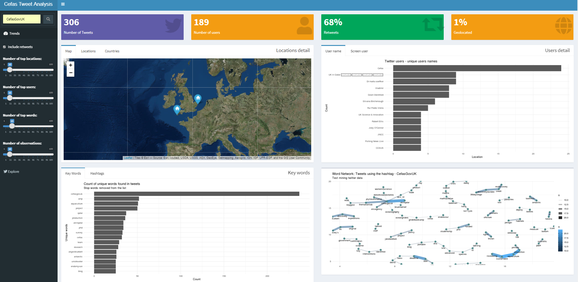The width and height of the screenshot is (578, 282).
Task: Open the Explore sidebar menu item
Action: coord(13,172)
